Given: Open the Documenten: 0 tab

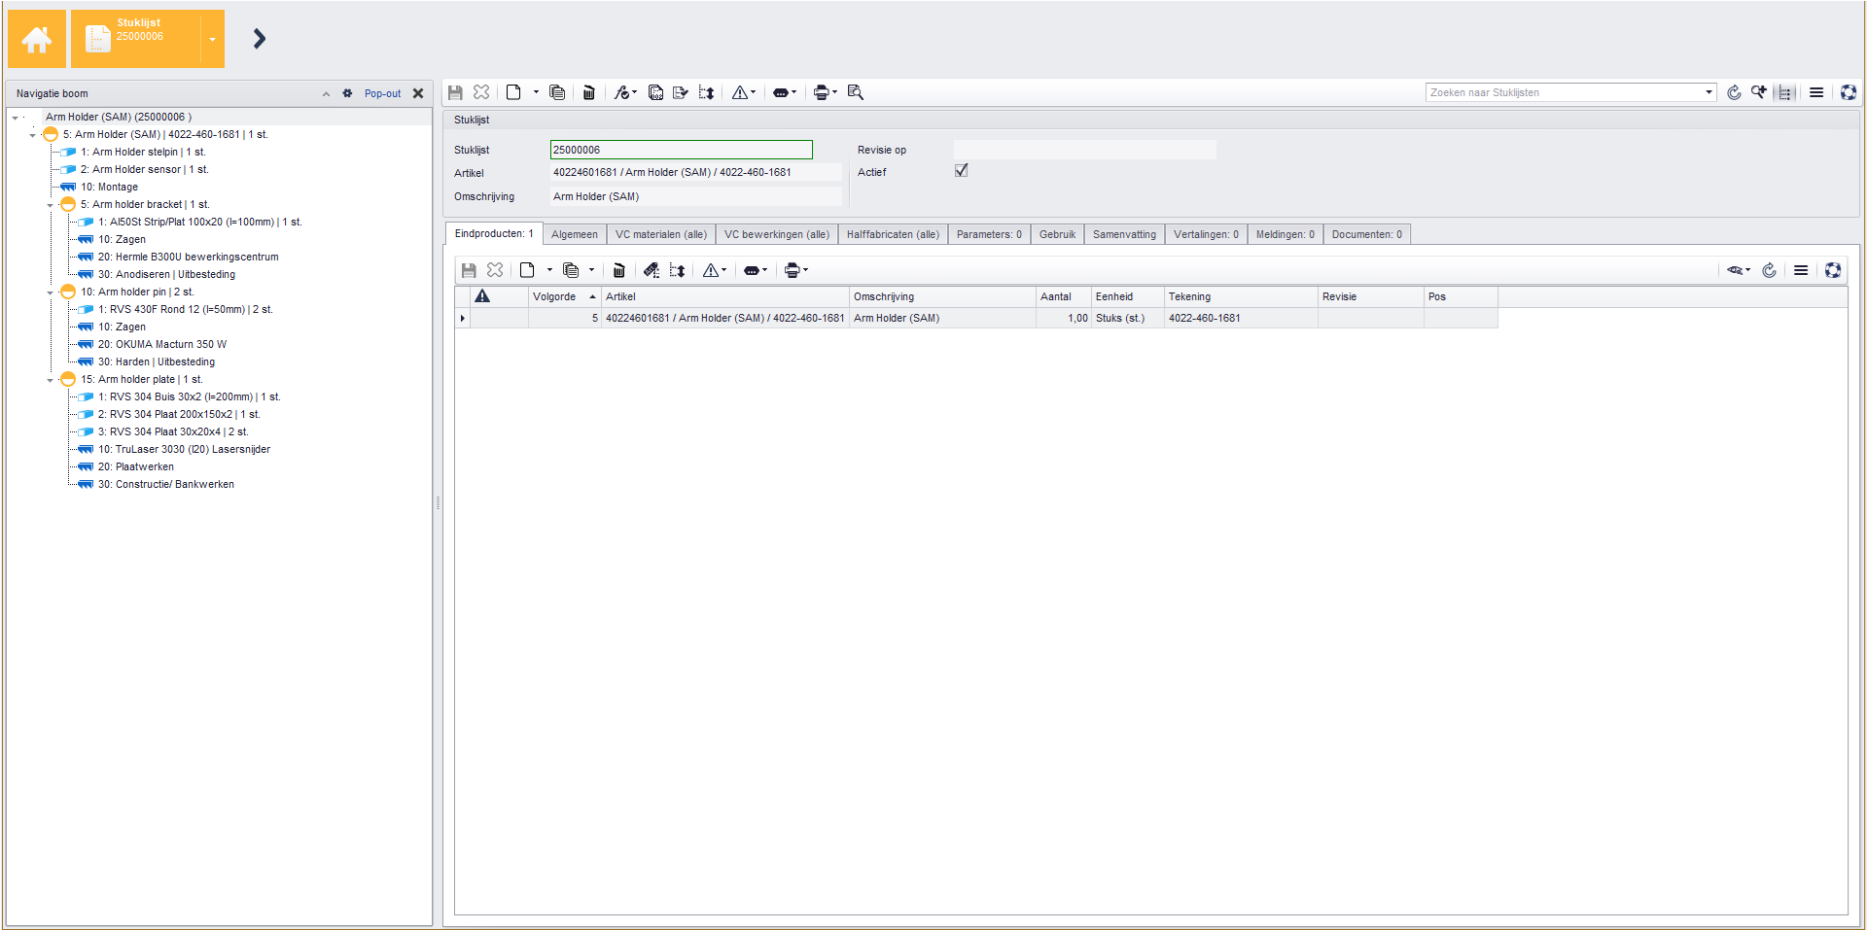Looking at the screenshot, I should (1366, 235).
